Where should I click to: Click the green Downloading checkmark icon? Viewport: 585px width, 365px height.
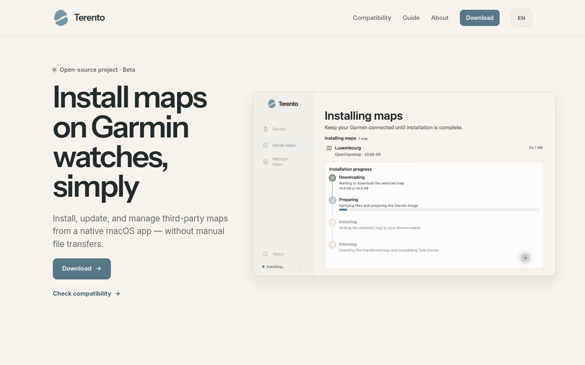[332, 178]
